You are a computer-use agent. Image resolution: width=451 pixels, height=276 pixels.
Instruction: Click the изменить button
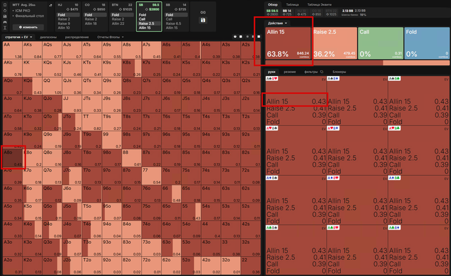[x=28, y=27]
